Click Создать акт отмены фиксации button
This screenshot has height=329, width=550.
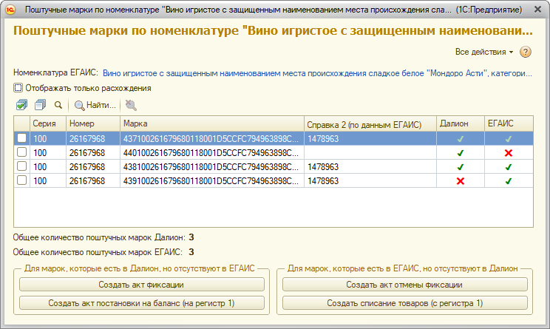pyautogui.click(x=405, y=285)
